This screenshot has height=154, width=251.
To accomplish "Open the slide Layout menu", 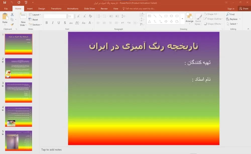I will pos(35,15).
